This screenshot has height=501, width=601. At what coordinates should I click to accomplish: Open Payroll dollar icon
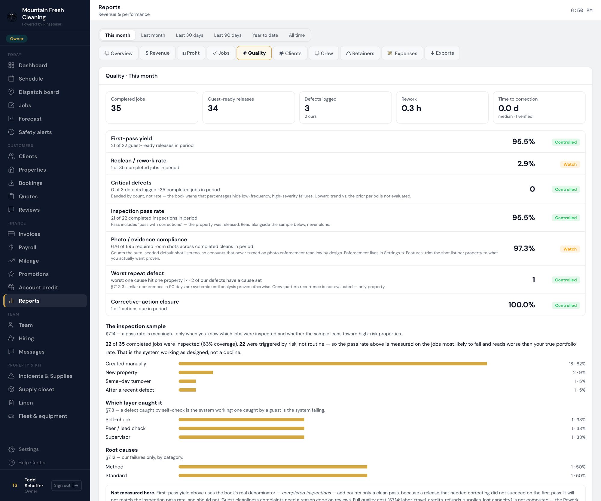point(11,247)
